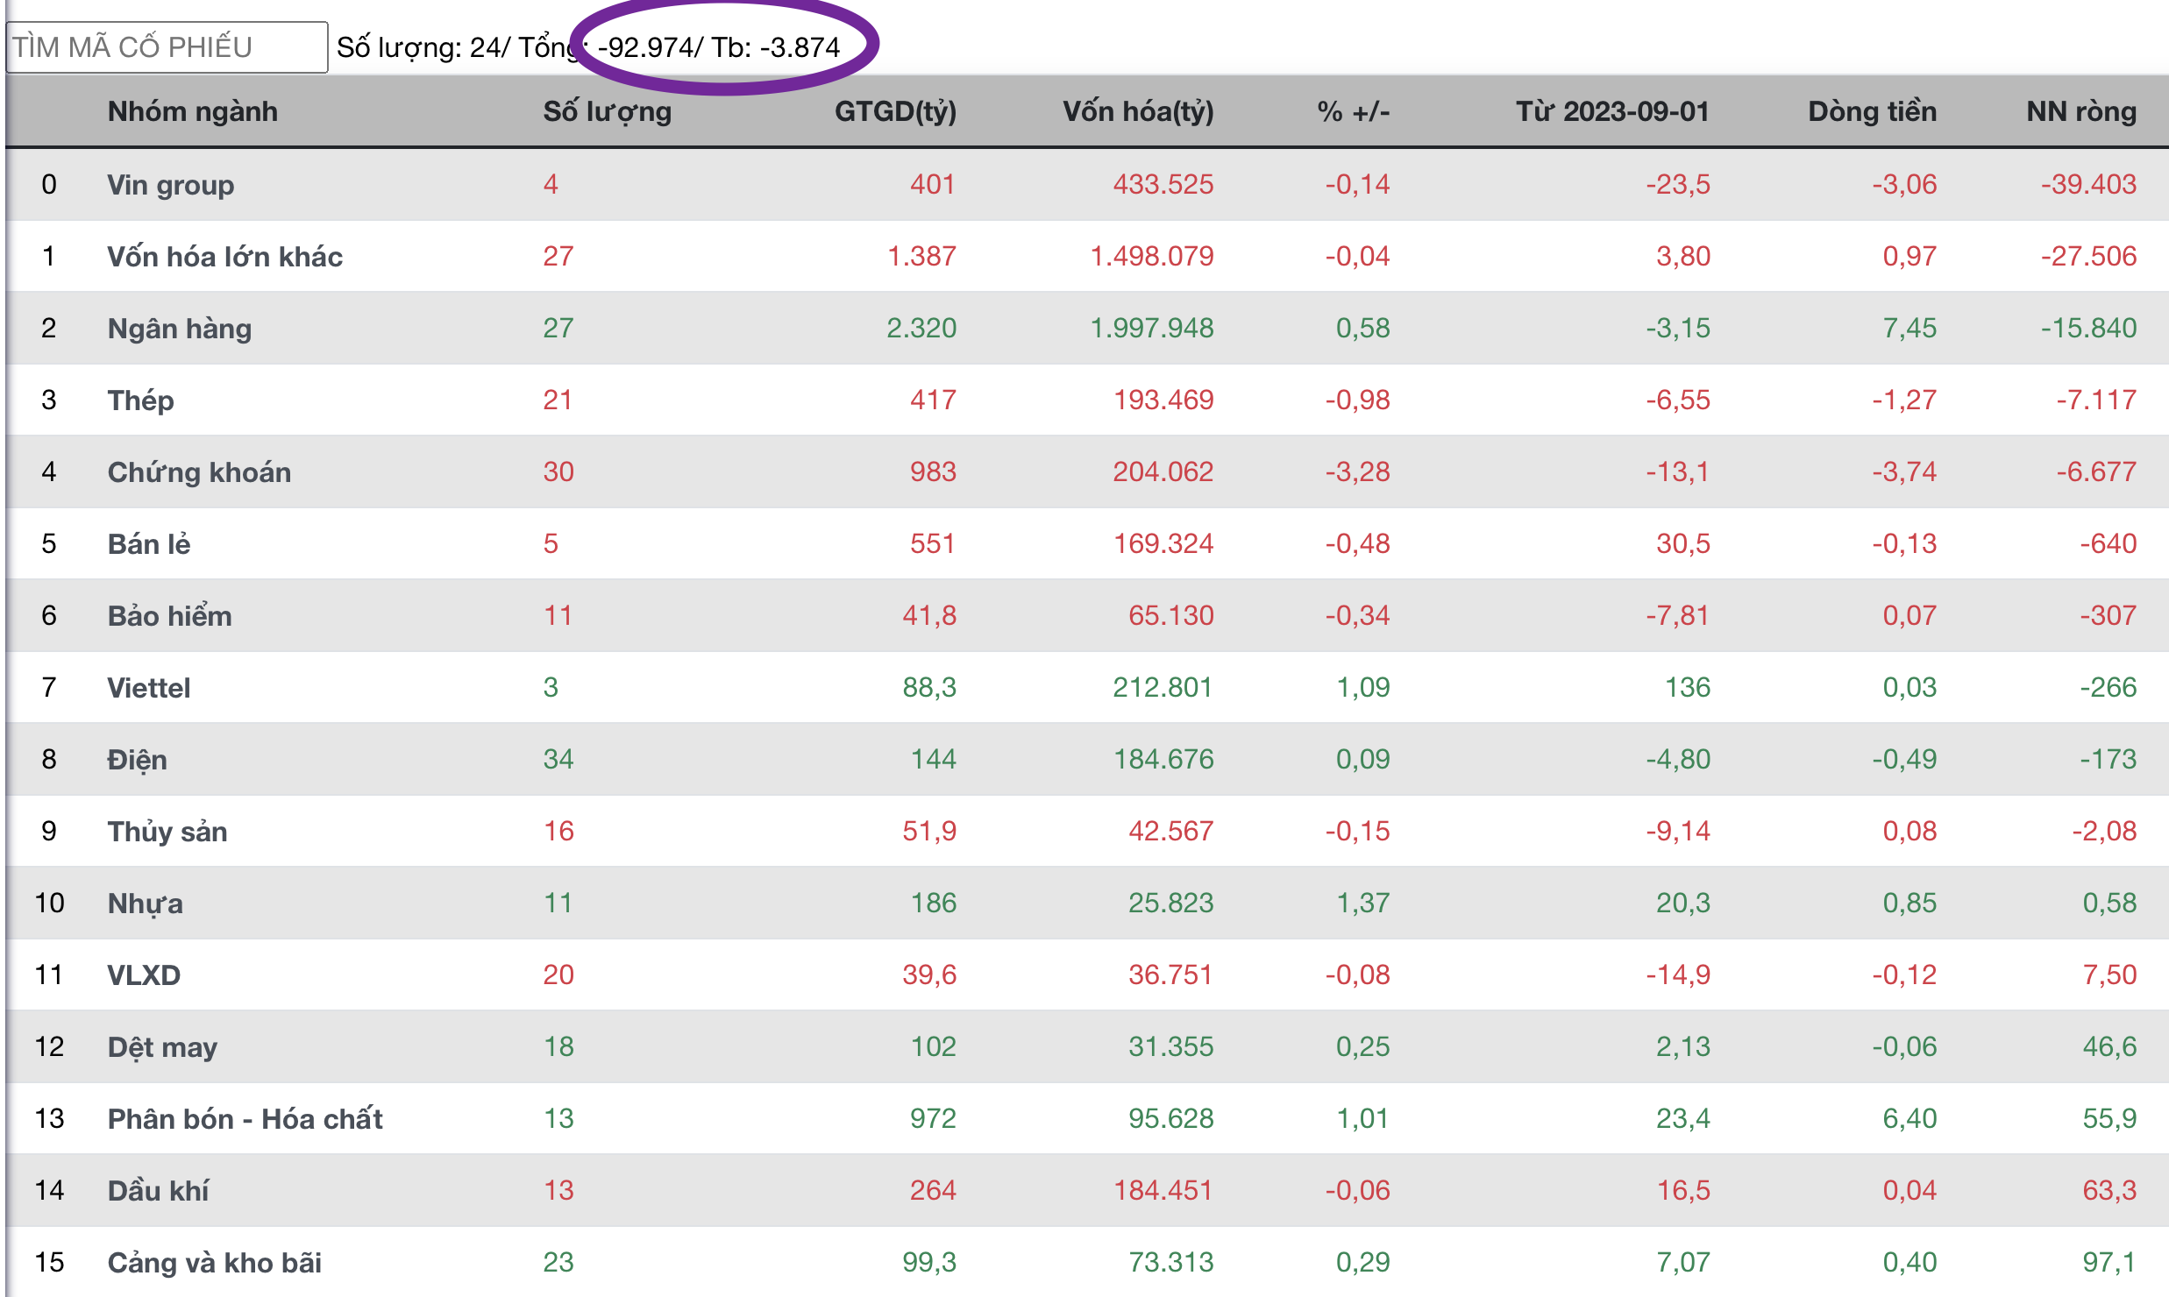Image resolution: width=2169 pixels, height=1297 pixels.
Task: Click the Vốn hóa value 212.801
Action: point(1163,687)
